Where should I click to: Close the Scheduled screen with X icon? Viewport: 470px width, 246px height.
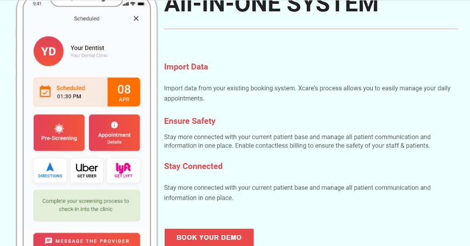point(136,19)
